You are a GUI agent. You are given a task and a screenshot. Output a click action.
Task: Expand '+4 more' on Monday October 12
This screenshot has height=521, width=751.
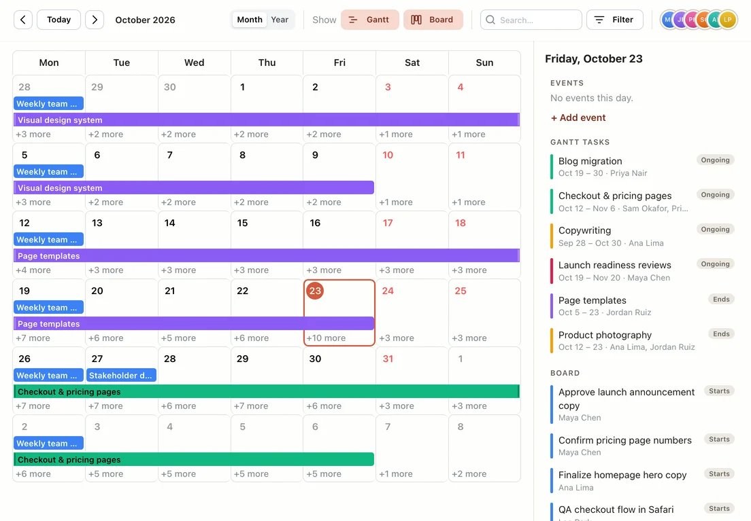[33, 270]
